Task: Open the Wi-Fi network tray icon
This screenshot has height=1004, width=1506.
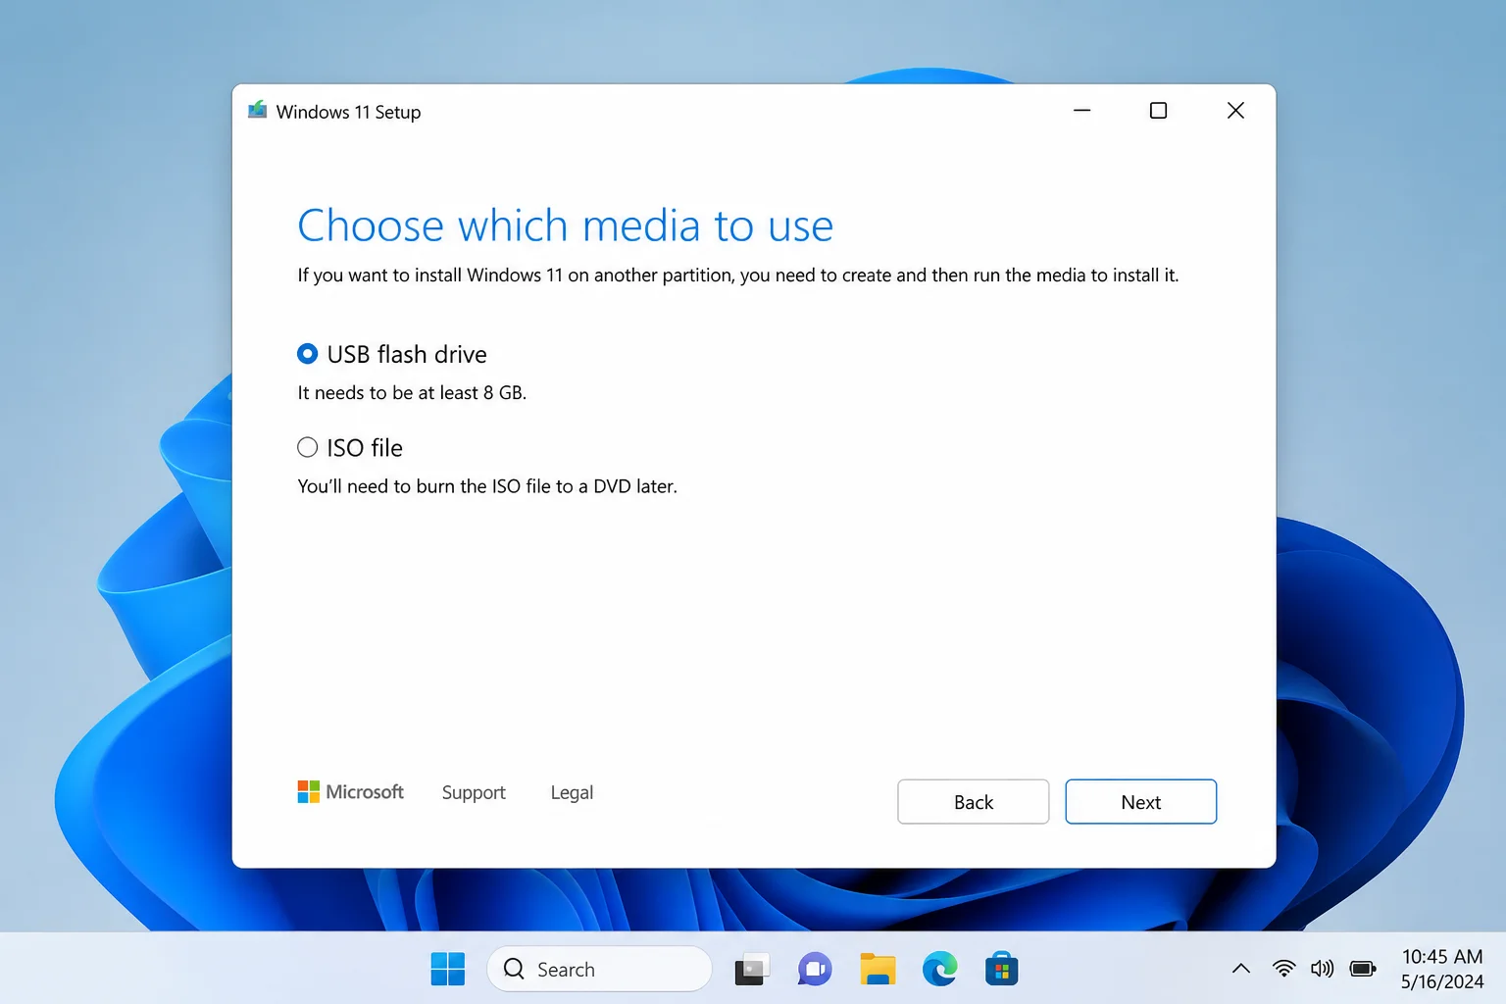Action: click(x=1283, y=969)
